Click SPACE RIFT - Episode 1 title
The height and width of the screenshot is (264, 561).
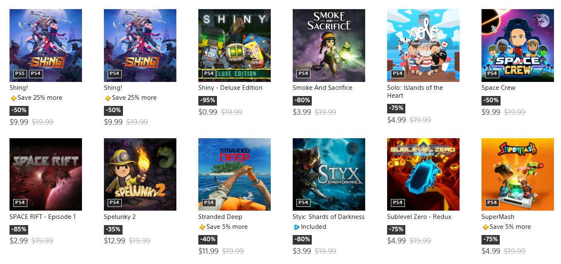pyautogui.click(x=43, y=217)
